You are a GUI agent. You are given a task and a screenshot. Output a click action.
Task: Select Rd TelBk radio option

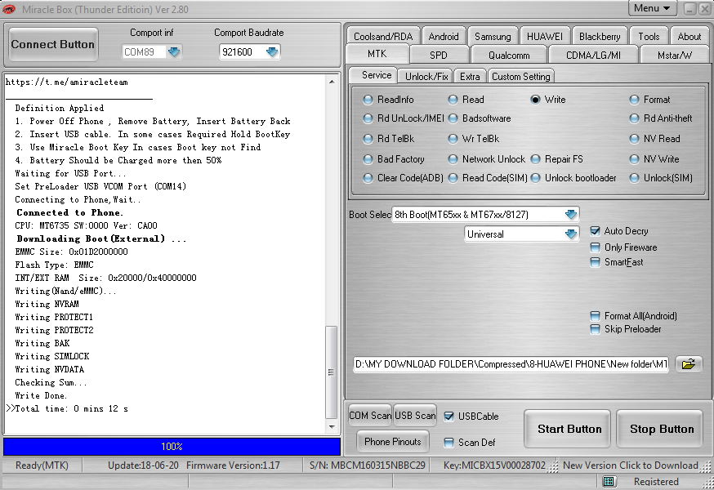point(368,139)
